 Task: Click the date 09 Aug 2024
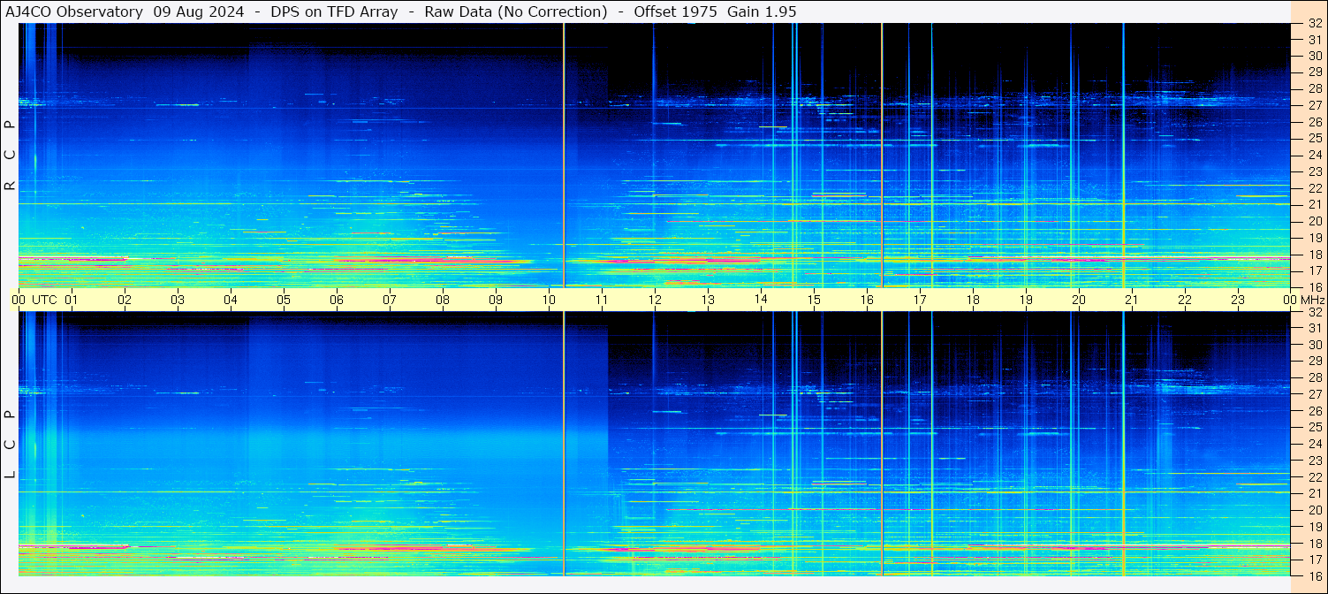(x=199, y=11)
